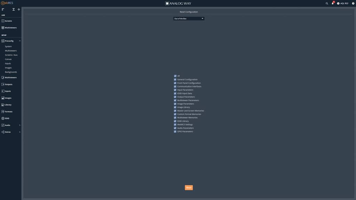Click the Outputs icon in sidebar
The width and height of the screenshot is (356, 200).
[x=3, y=84]
